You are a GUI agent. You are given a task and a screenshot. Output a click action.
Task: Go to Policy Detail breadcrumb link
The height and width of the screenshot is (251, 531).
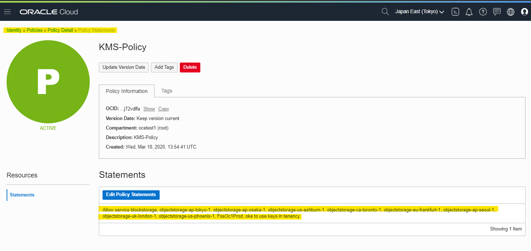pos(60,30)
